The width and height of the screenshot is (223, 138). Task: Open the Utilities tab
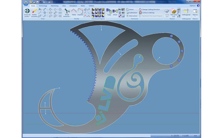point(91,6)
